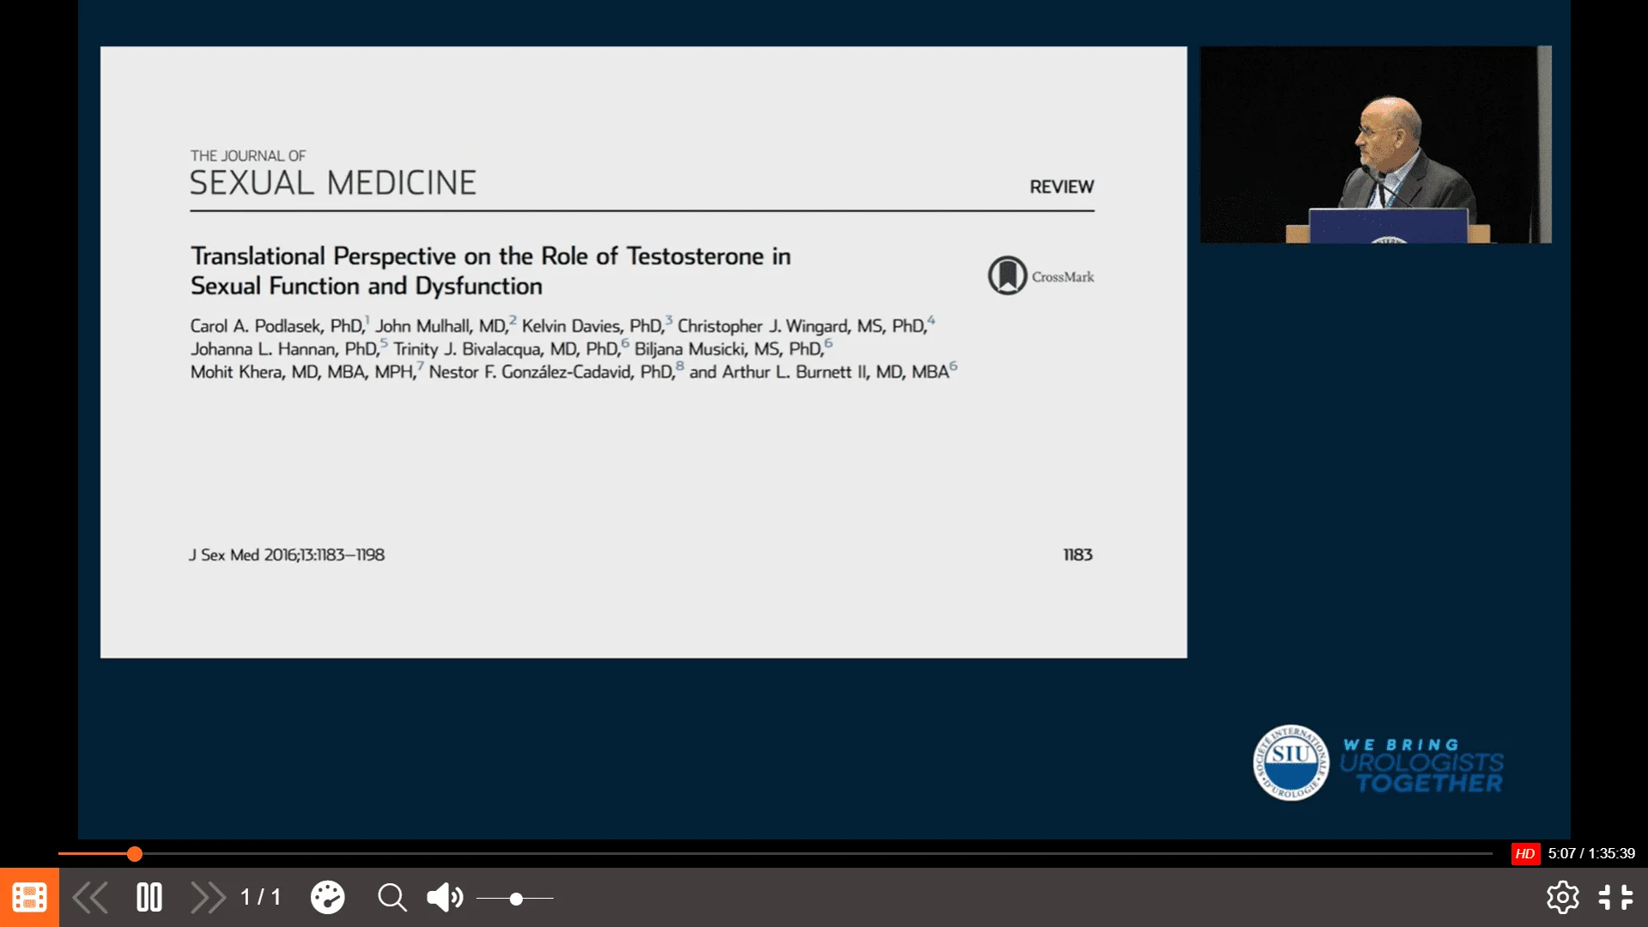Screen dimensions: 1648x927
Task: Skip to next slide with double-right arrows
Action: [x=208, y=898]
